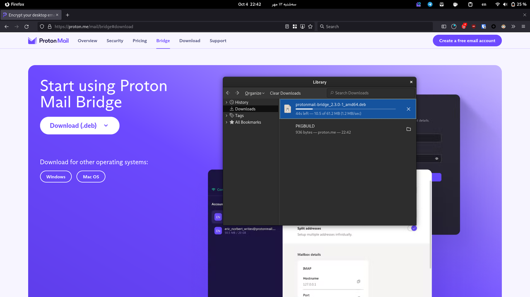
Task: Open the Download (.deb) format dropdown arrow
Action: 106,126
